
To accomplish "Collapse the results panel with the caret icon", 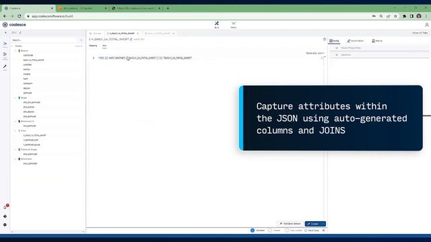I will pos(323,231).
